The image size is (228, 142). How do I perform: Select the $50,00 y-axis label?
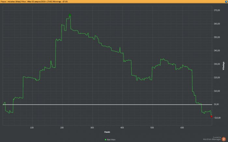tap(217, 37)
